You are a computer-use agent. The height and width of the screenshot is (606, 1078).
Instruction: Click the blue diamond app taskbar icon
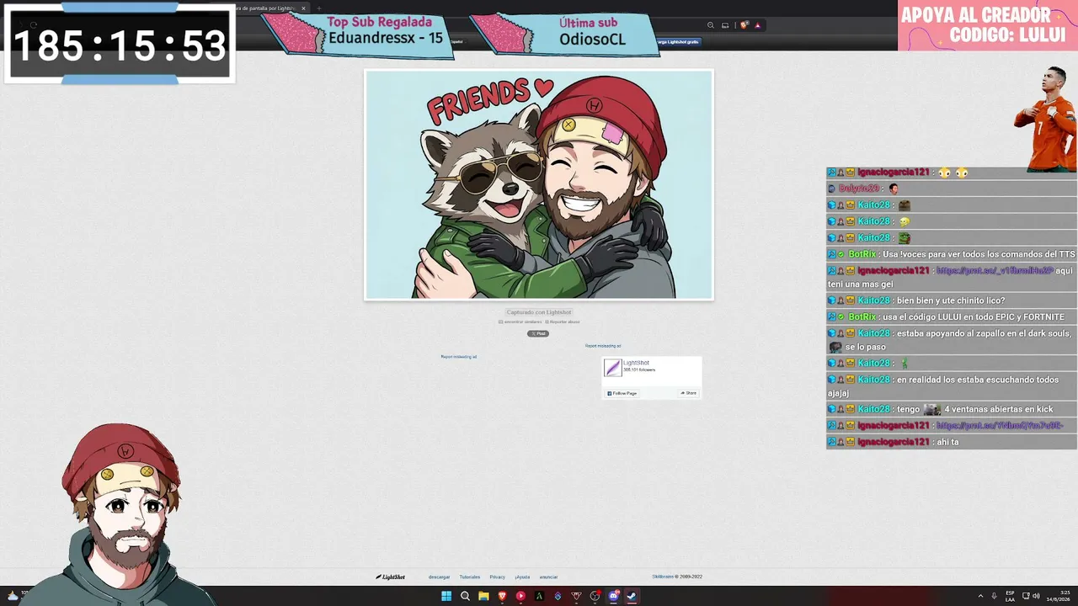coord(558,596)
